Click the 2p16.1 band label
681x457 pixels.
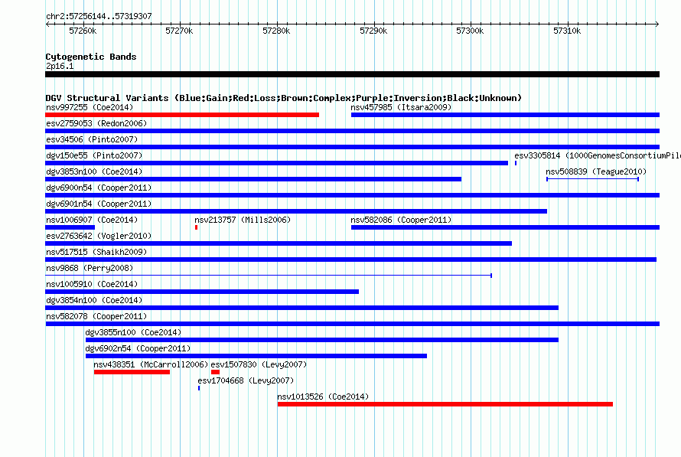(60, 66)
